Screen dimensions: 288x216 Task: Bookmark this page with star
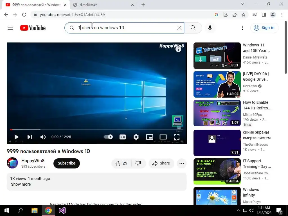pos(244,15)
